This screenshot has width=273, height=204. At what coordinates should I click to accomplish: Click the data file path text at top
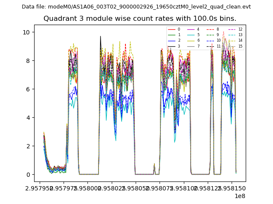pos(136,7)
